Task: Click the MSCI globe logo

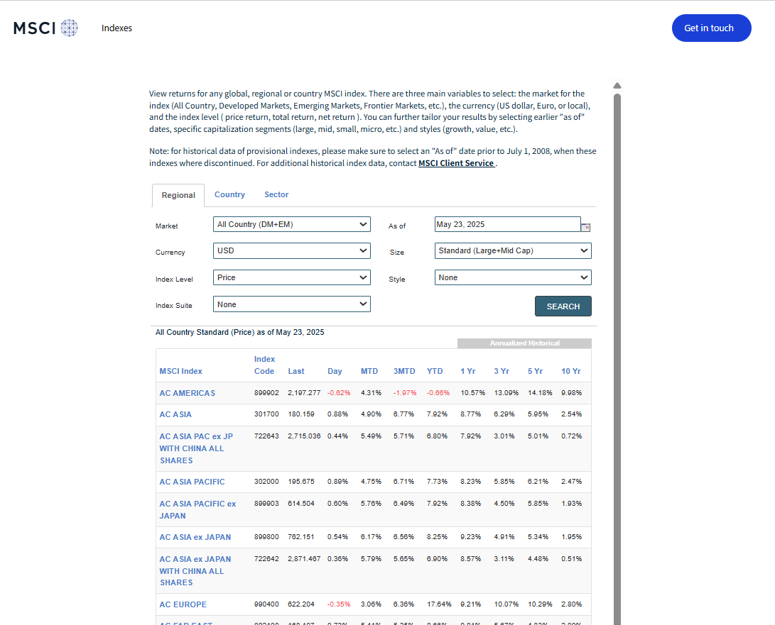Action: coord(45,28)
